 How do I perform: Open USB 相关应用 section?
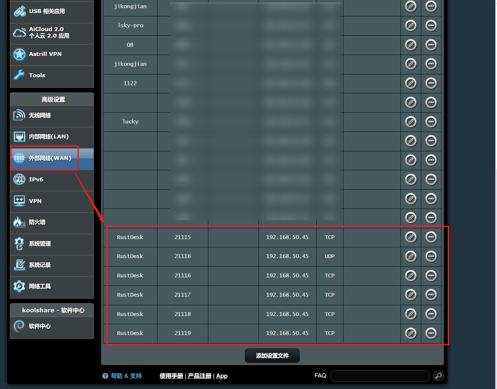tap(52, 11)
